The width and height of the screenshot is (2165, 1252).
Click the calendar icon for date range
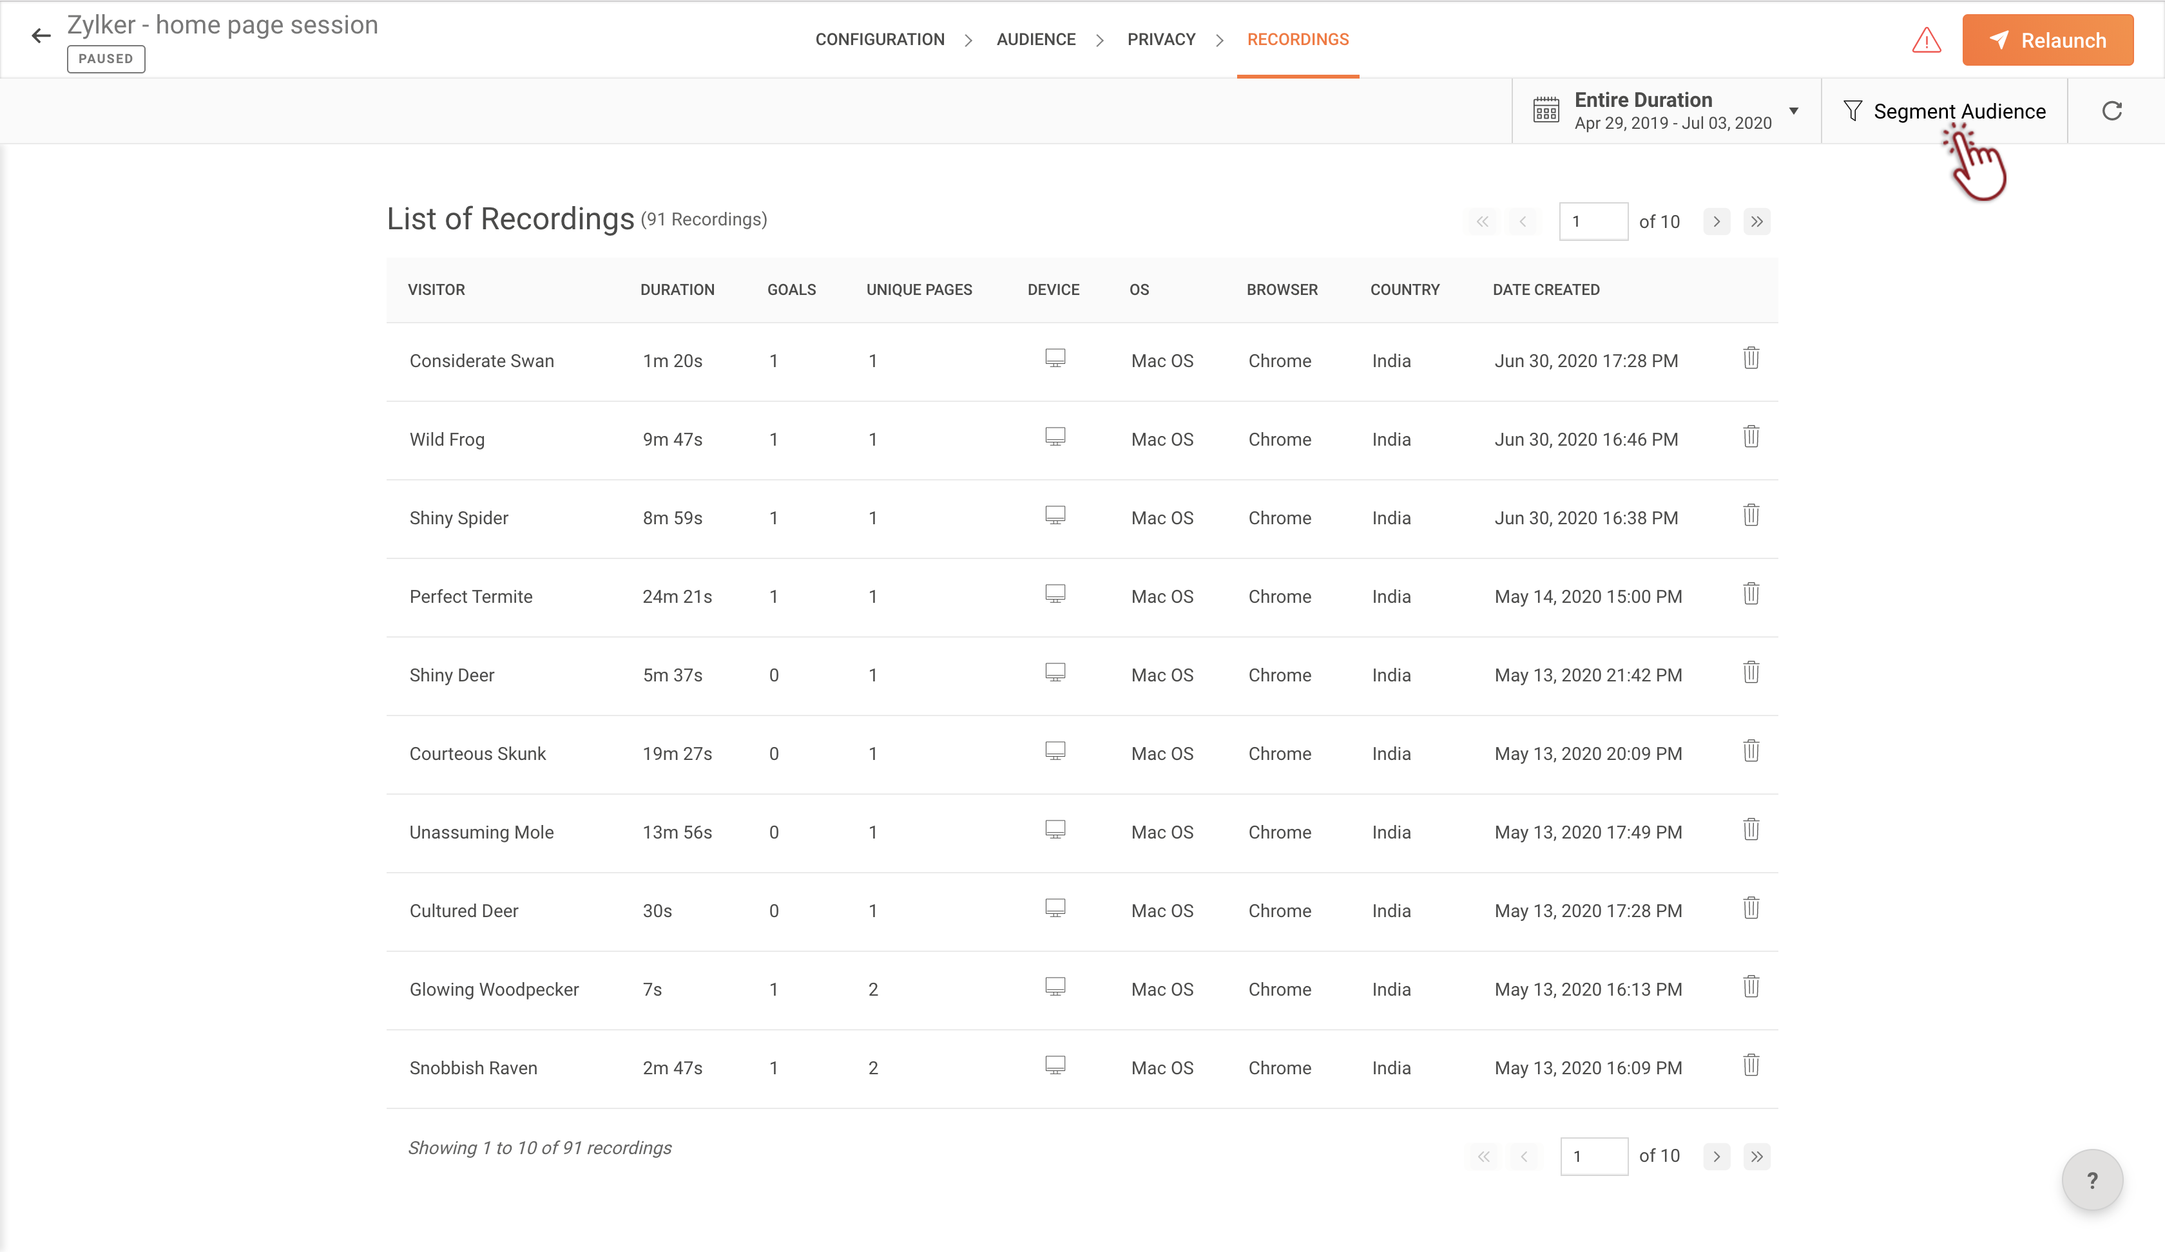[1546, 111]
